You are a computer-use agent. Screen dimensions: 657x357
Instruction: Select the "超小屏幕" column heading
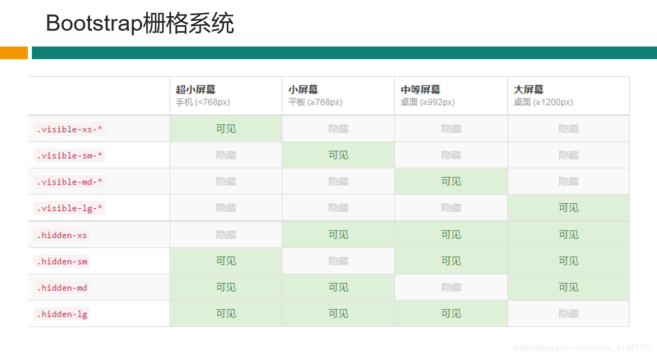196,90
